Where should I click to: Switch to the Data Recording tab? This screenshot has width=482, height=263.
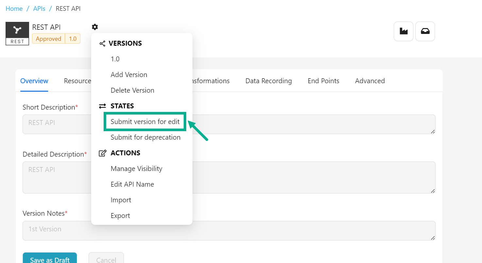pos(268,81)
